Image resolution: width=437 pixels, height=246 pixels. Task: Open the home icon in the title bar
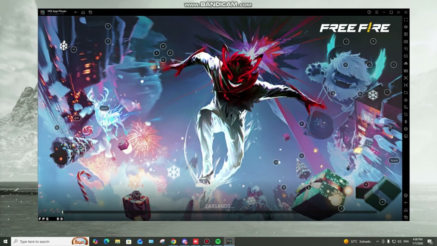(x=83, y=12)
